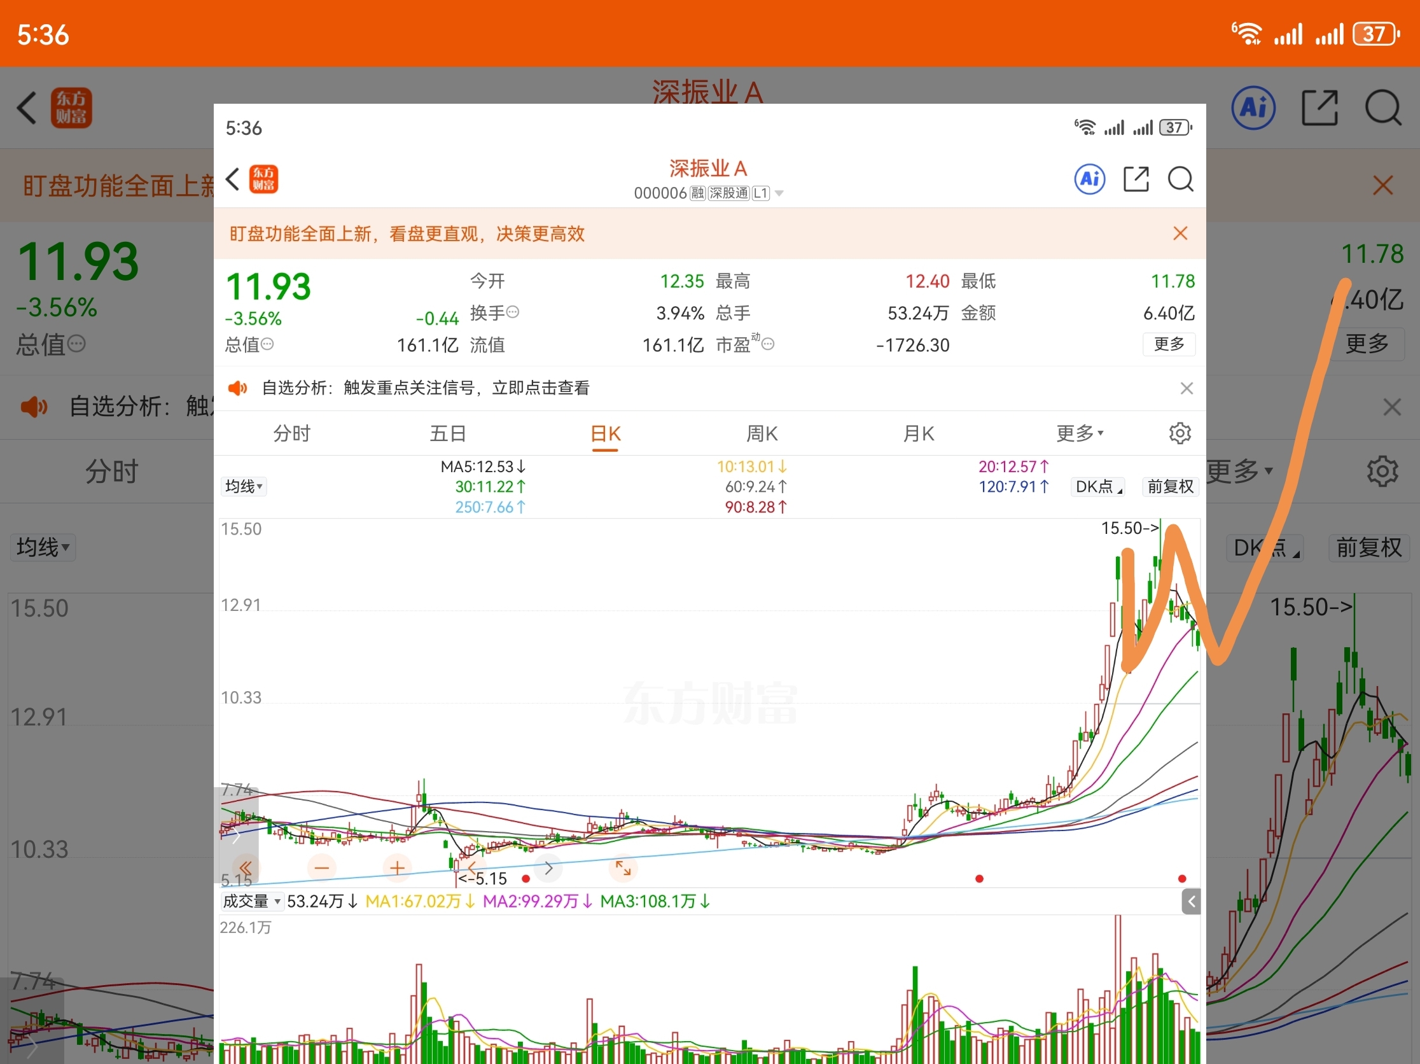
Task: Go back with the left arrow
Action: (233, 179)
